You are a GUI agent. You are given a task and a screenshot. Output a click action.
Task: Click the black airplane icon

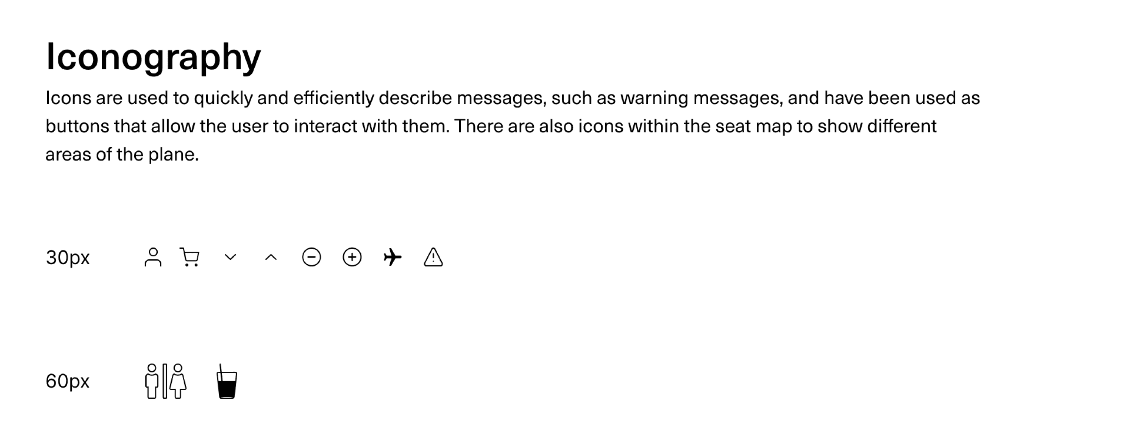(393, 257)
